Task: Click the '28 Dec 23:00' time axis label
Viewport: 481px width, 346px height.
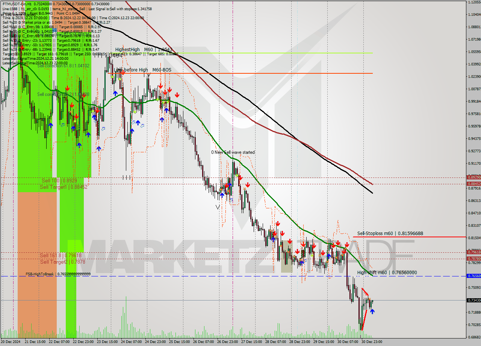Action: [x=300, y=342]
